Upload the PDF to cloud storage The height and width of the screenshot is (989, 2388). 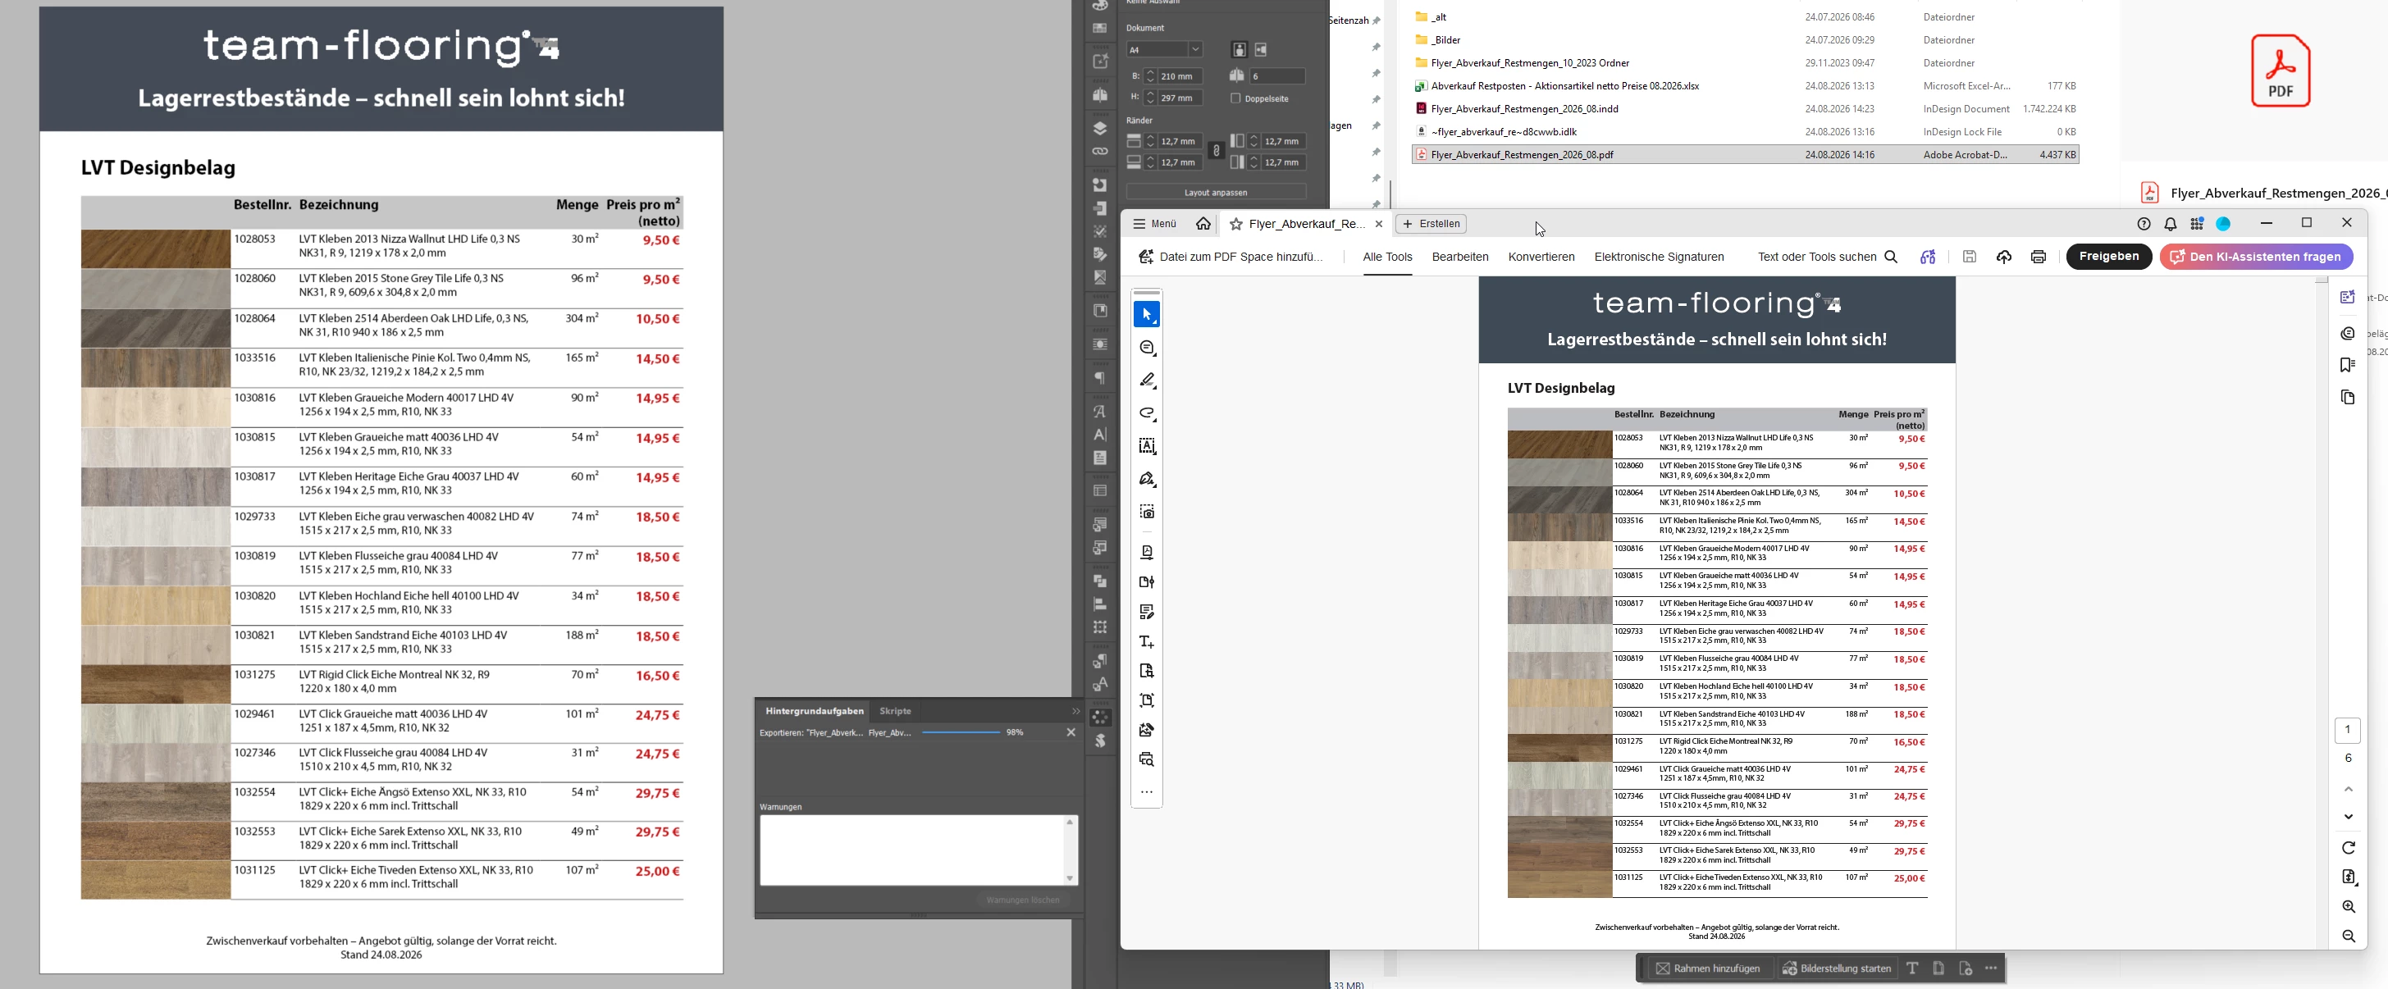point(2004,257)
